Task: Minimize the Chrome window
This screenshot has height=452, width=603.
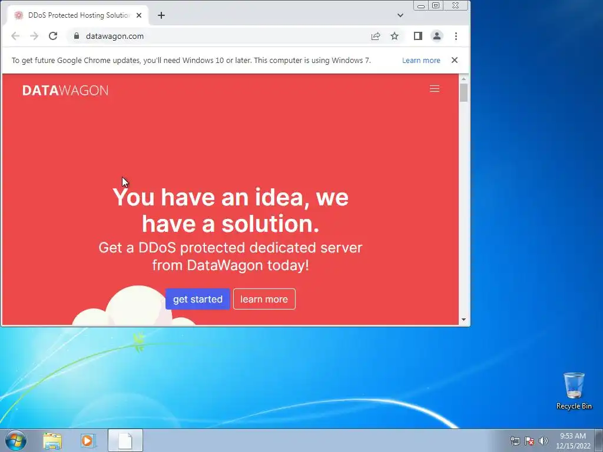Action: coord(421,6)
